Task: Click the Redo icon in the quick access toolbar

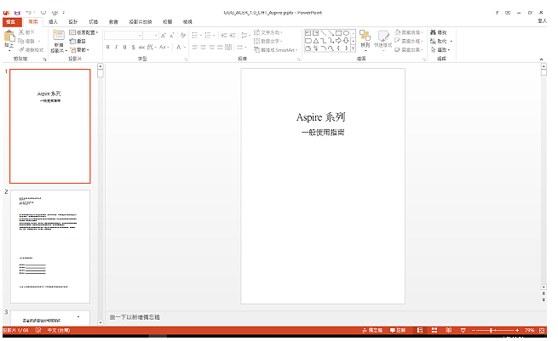Action: point(43,13)
